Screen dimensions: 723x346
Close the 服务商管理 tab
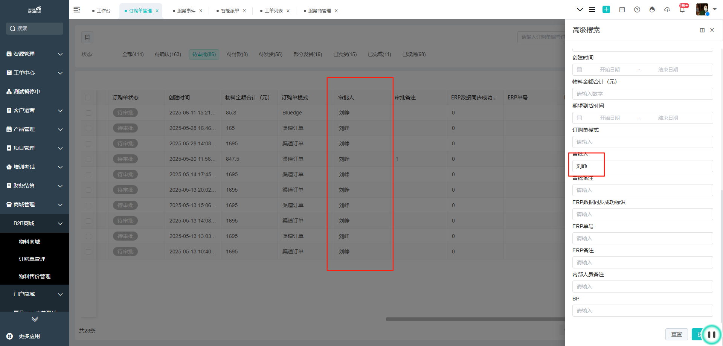(336, 11)
